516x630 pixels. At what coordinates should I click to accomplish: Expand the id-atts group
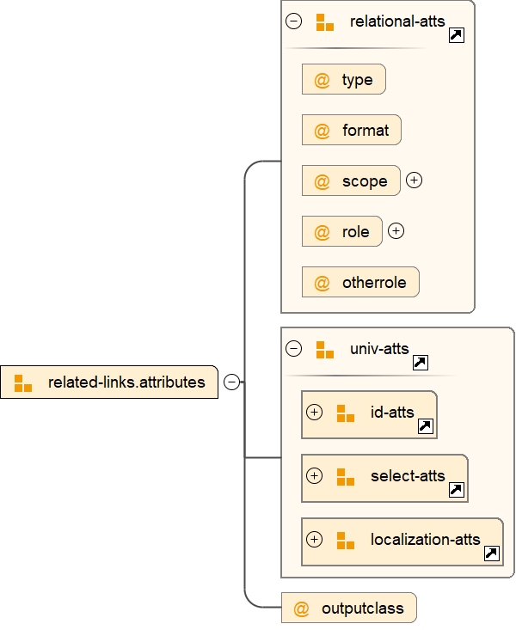(314, 413)
